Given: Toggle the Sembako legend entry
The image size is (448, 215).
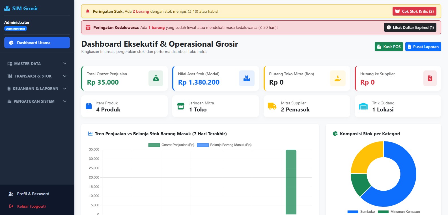Looking at the screenshot, I should tap(361, 212).
